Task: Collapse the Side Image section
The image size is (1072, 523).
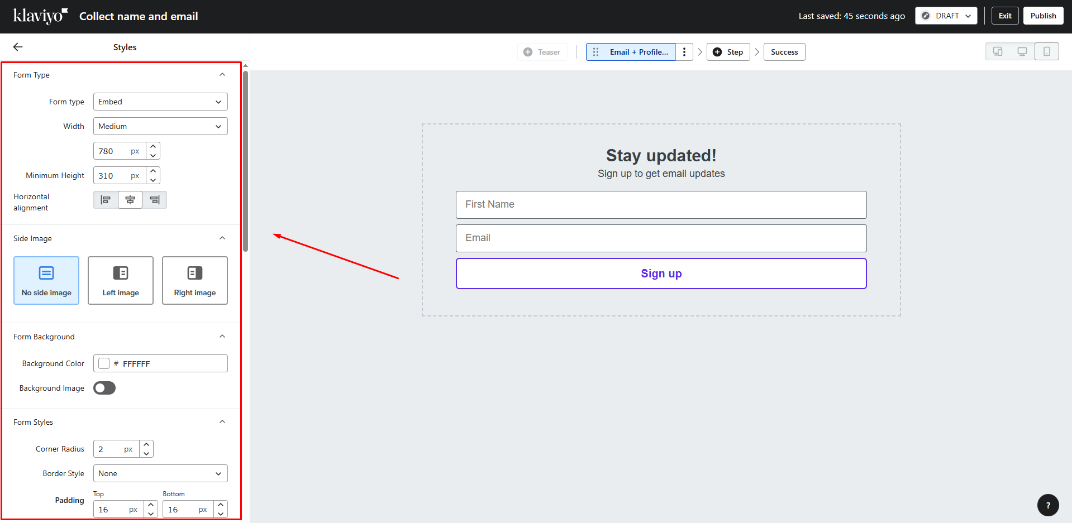Action: coord(222,238)
